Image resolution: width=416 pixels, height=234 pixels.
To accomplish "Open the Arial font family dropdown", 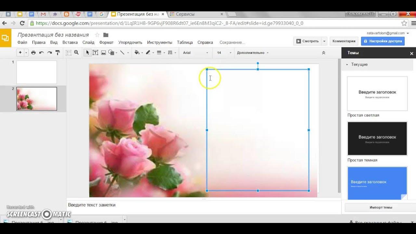I will (x=195, y=53).
